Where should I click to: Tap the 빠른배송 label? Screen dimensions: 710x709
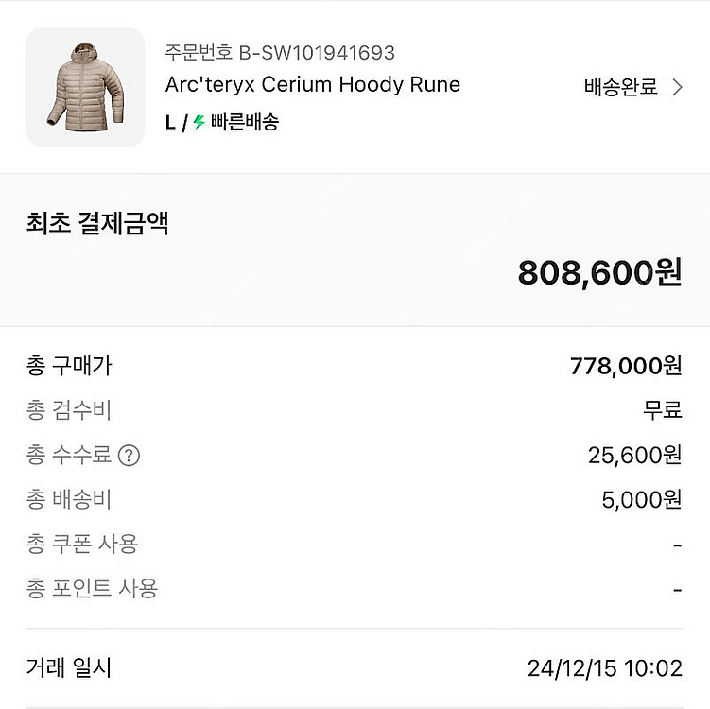click(x=244, y=122)
